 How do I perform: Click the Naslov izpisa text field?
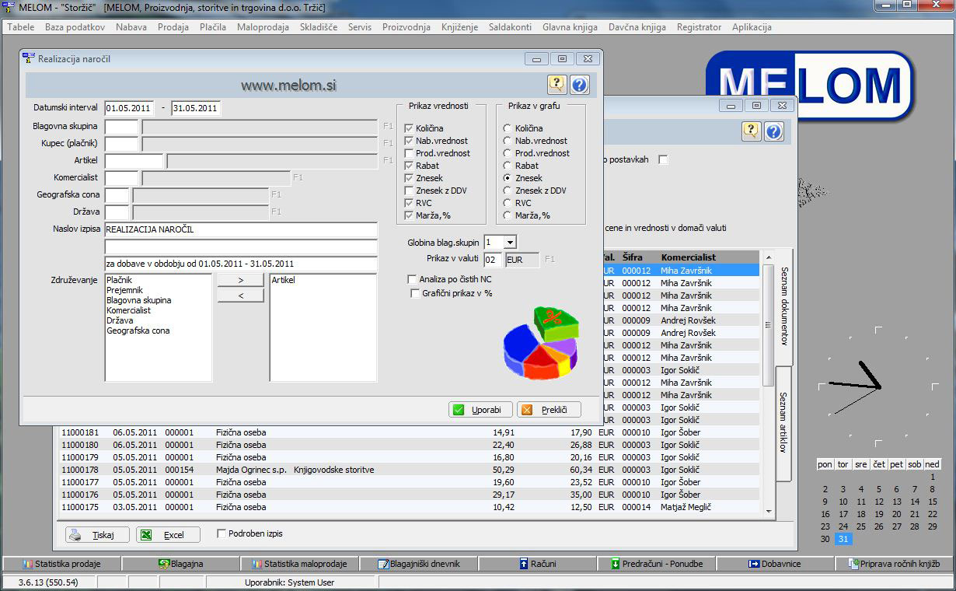241,230
